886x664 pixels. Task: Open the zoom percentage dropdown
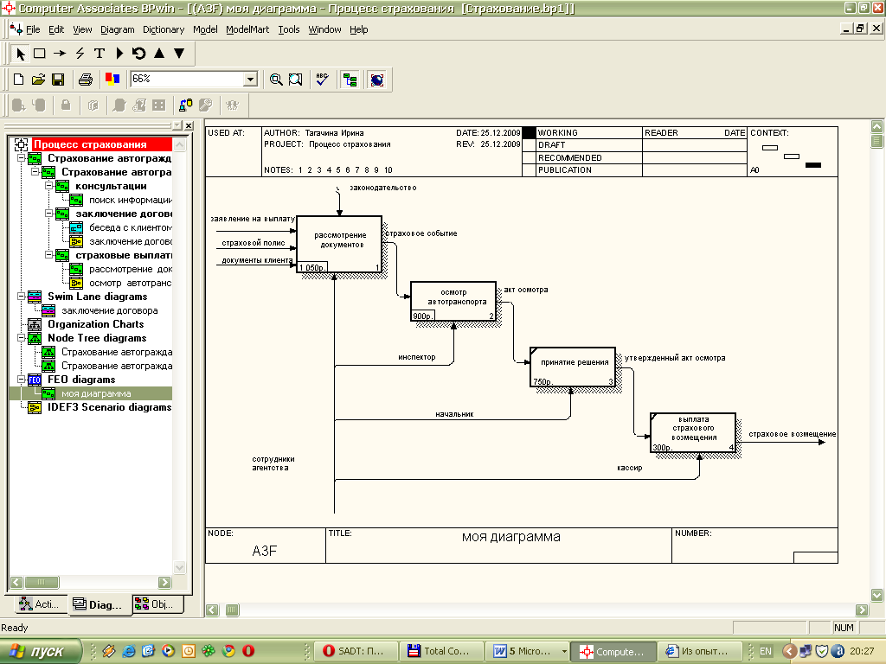pos(250,79)
